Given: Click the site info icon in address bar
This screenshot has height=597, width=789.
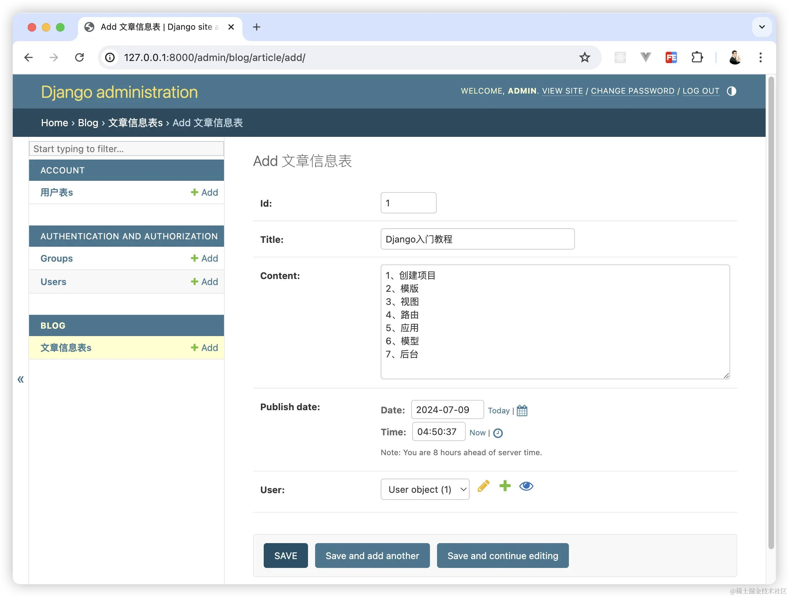Looking at the screenshot, I should point(110,57).
